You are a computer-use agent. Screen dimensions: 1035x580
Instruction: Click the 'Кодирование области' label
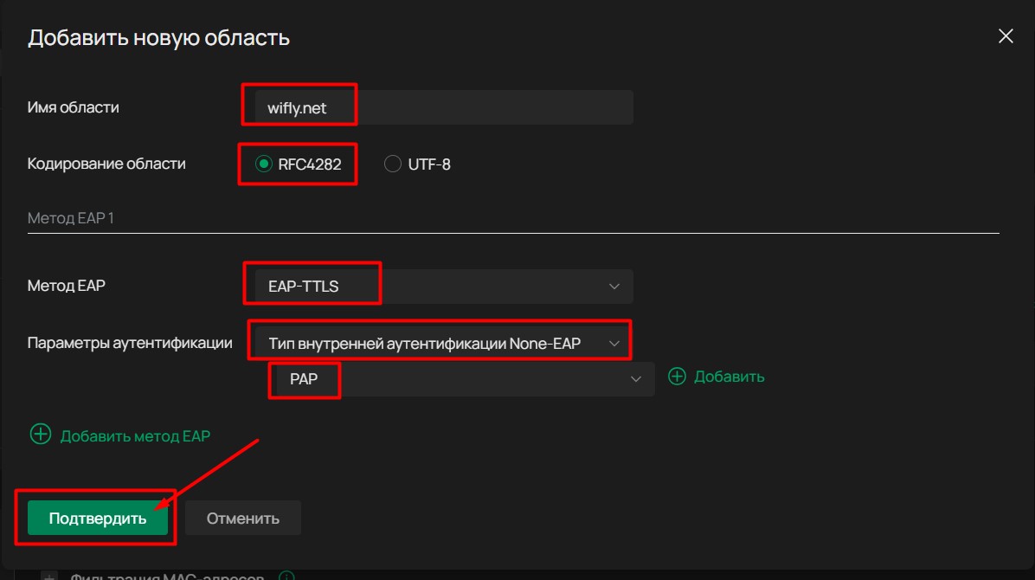pos(106,164)
